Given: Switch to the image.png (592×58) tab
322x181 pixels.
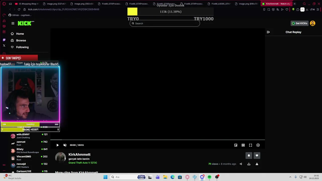Looking at the screenshot, I should pos(82,4).
